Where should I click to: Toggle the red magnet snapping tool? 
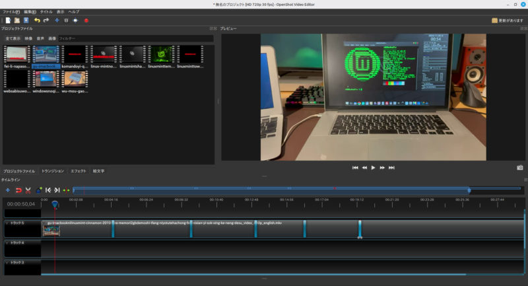[x=18, y=190]
